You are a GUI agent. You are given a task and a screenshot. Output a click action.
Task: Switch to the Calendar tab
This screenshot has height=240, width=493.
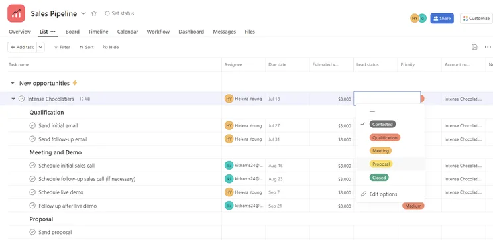pos(127,32)
